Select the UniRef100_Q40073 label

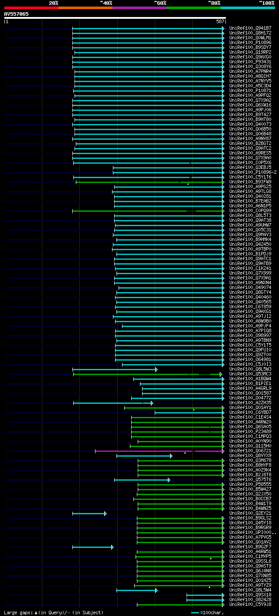250,124
